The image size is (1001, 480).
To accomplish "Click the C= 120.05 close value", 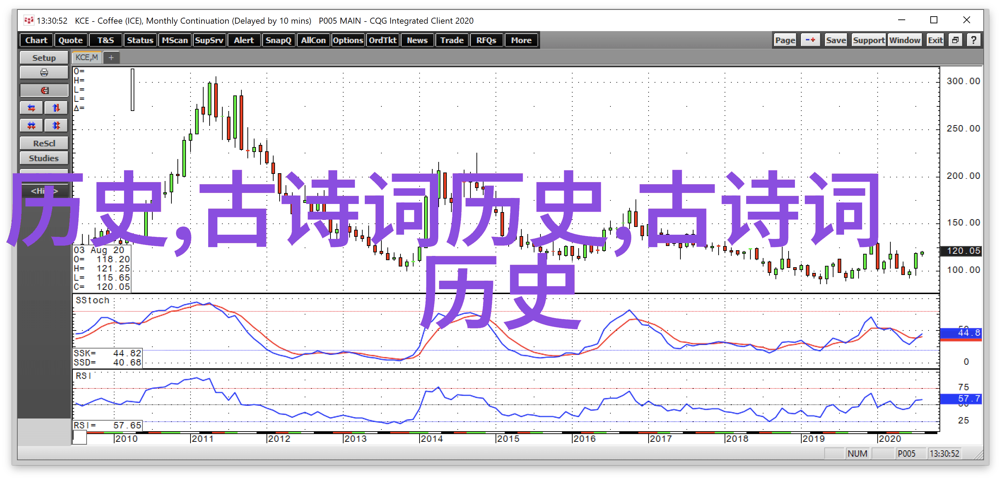I will point(102,287).
